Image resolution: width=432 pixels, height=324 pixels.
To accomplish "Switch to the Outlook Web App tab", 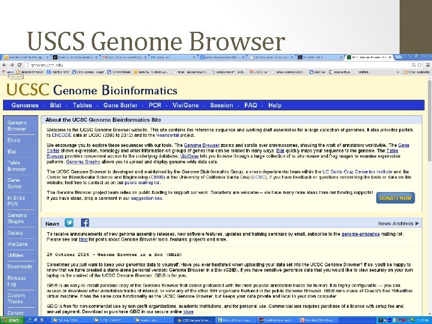I will 26,58.
